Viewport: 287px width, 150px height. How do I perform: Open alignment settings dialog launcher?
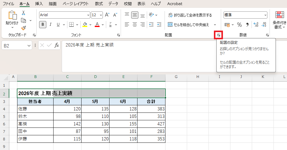coord(218,35)
